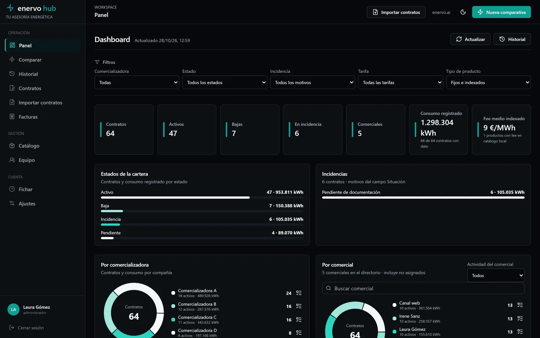The image size is (540, 338).
Task: Open Fichar in the sidebar
Action: (x=43, y=189)
